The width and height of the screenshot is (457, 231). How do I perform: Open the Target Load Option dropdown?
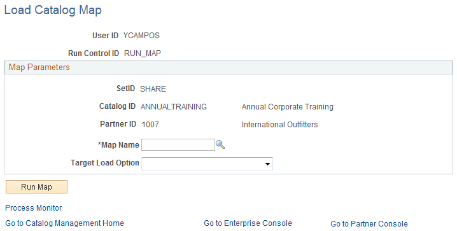click(x=207, y=164)
